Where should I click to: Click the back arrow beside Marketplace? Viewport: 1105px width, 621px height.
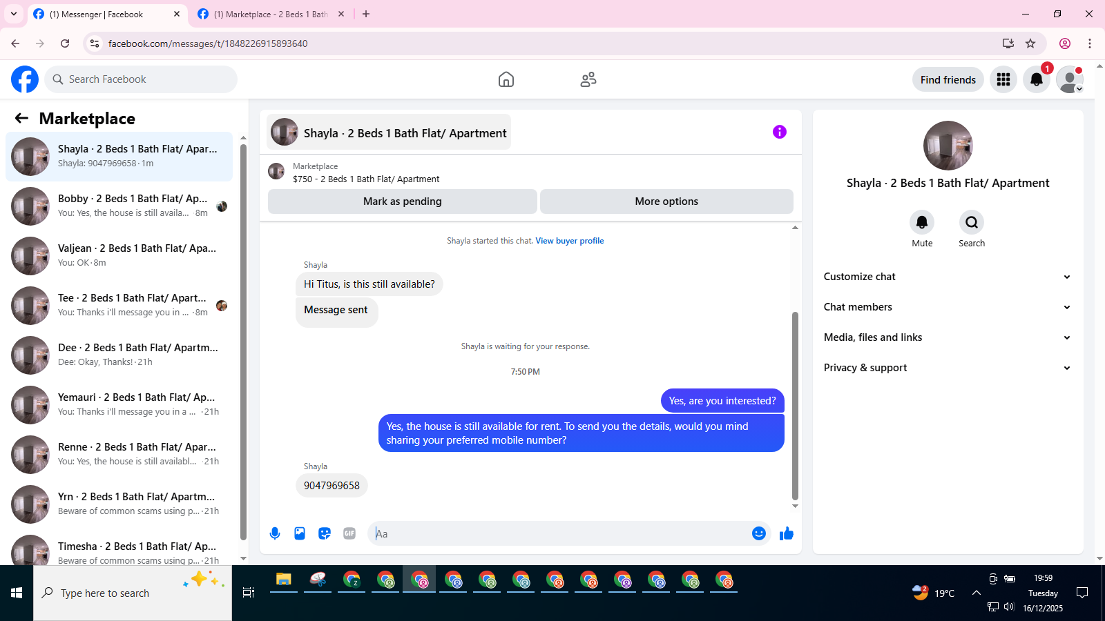point(21,118)
